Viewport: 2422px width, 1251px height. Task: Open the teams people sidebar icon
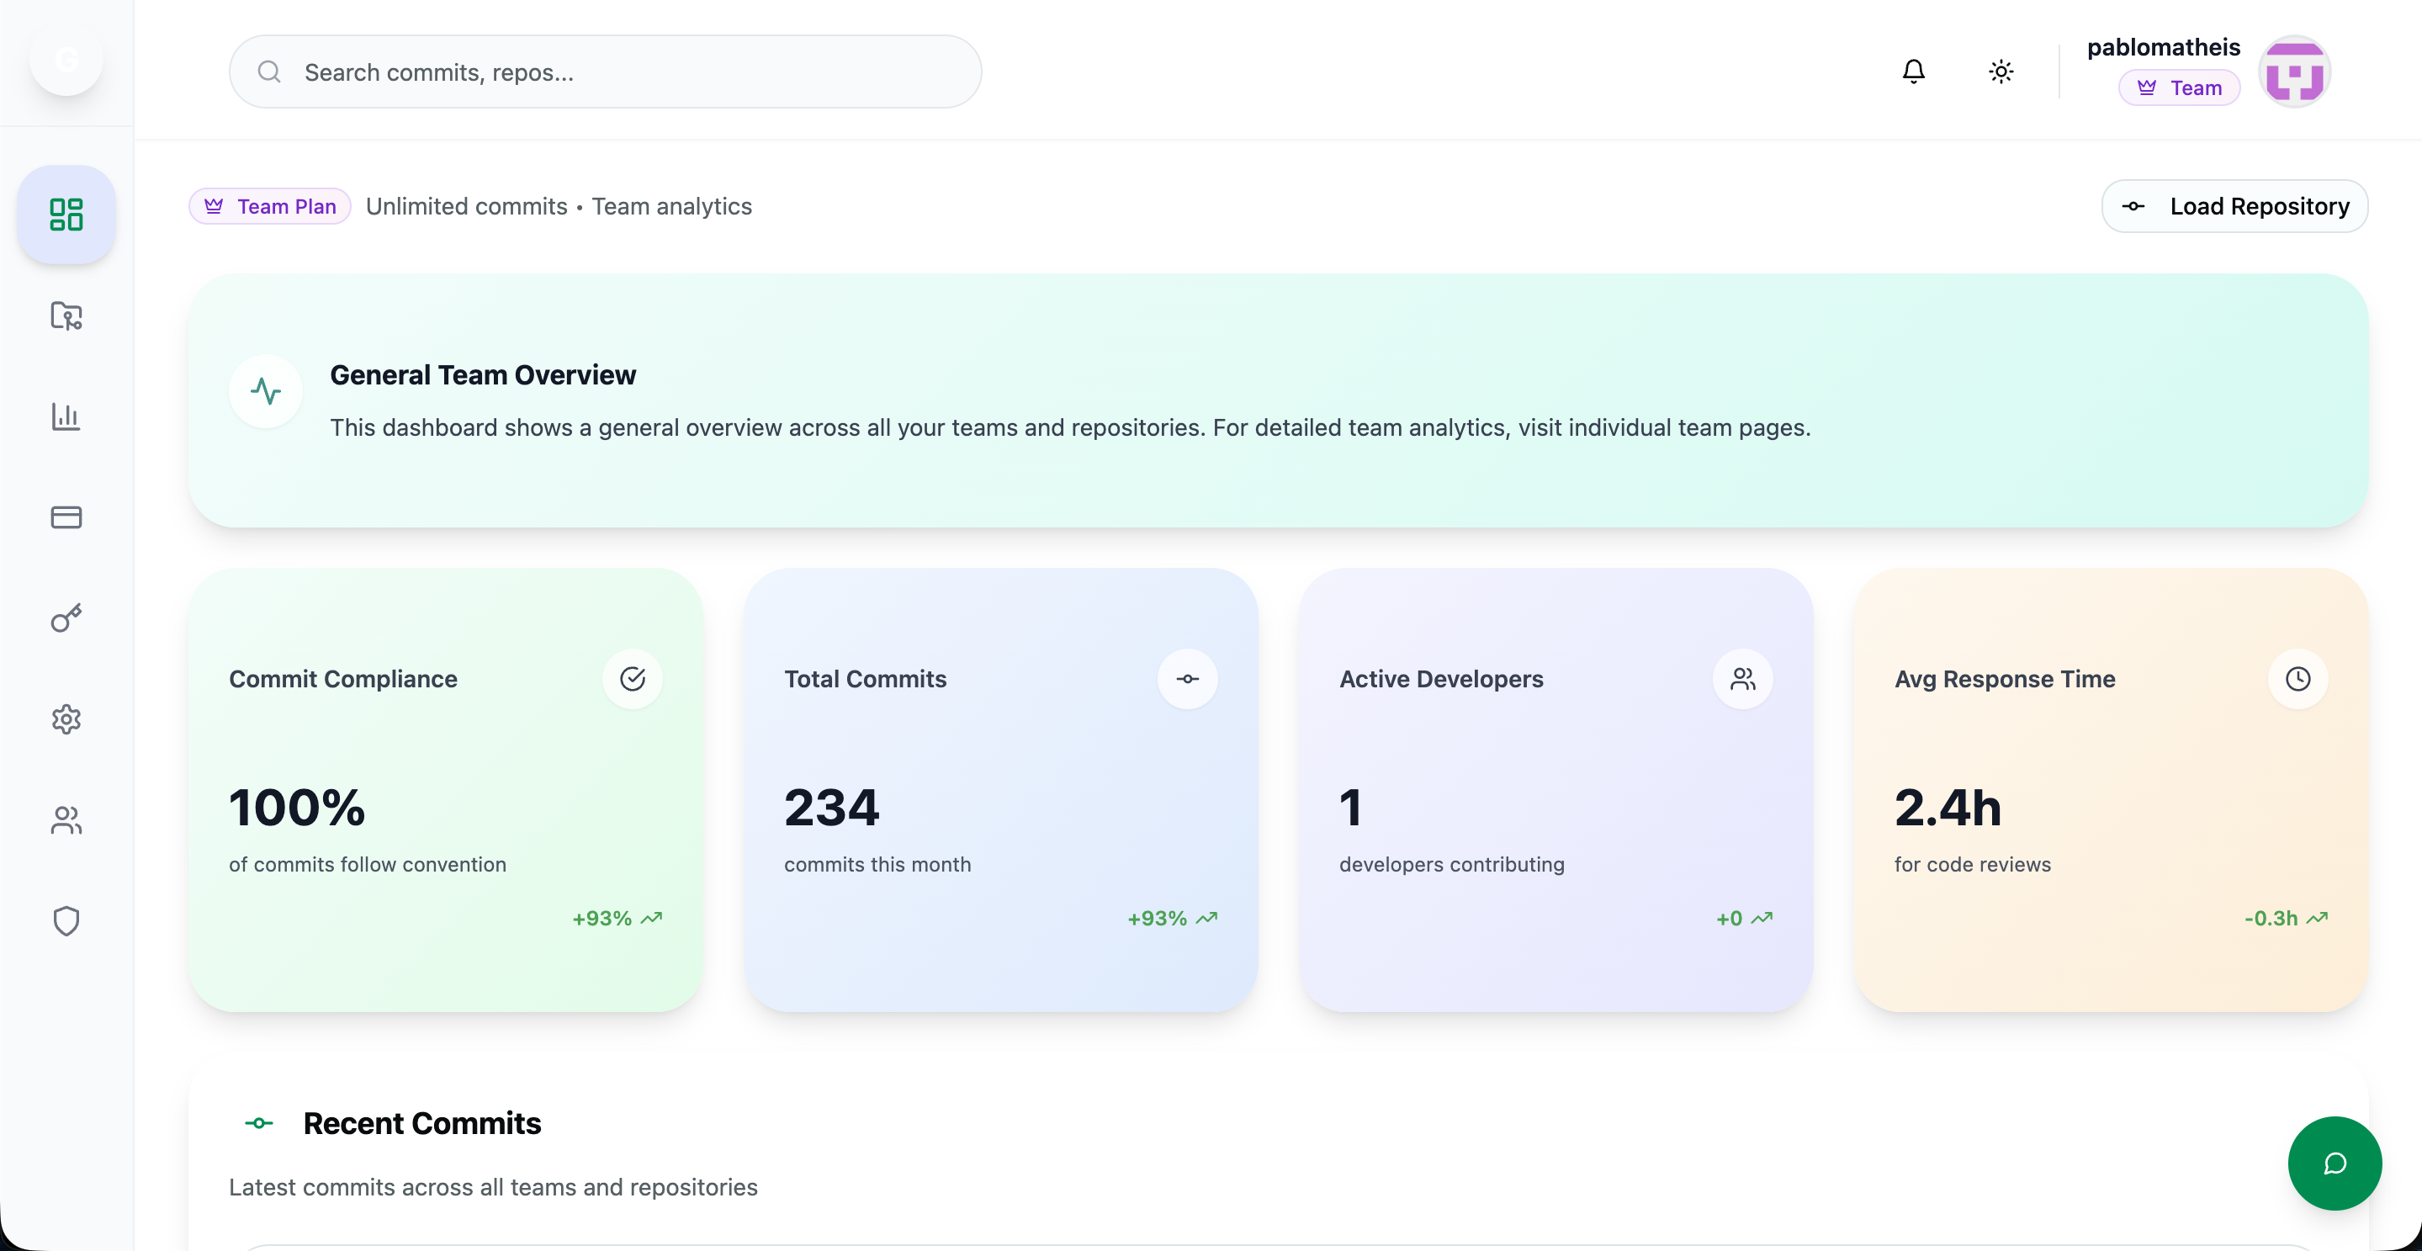click(66, 819)
